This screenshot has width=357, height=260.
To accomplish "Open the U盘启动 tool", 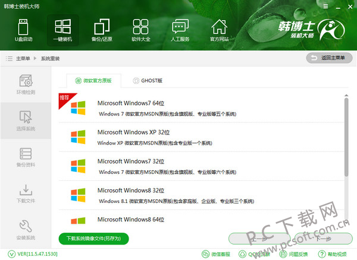I will click(23, 30).
